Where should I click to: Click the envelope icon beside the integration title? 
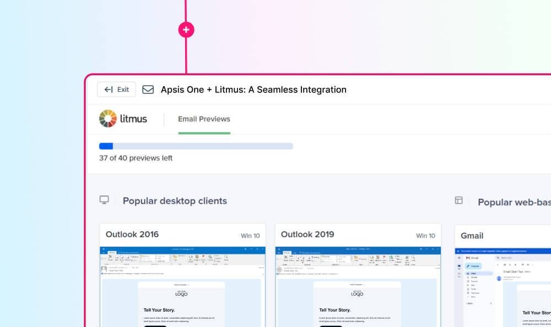pos(148,89)
